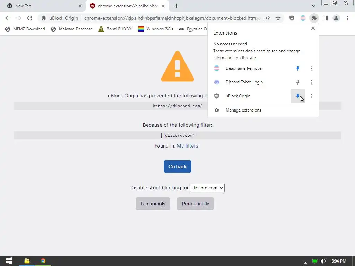The height and width of the screenshot is (266, 355).
Task: Switch to the New Tab tab
Action: click(x=43, y=6)
